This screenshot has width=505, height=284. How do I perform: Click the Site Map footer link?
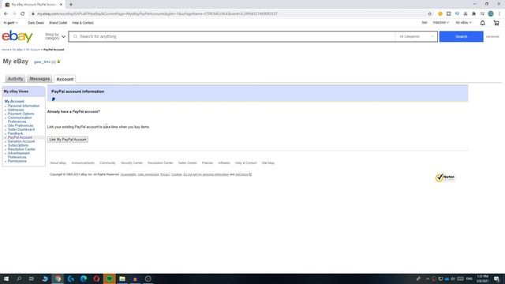pos(268,163)
